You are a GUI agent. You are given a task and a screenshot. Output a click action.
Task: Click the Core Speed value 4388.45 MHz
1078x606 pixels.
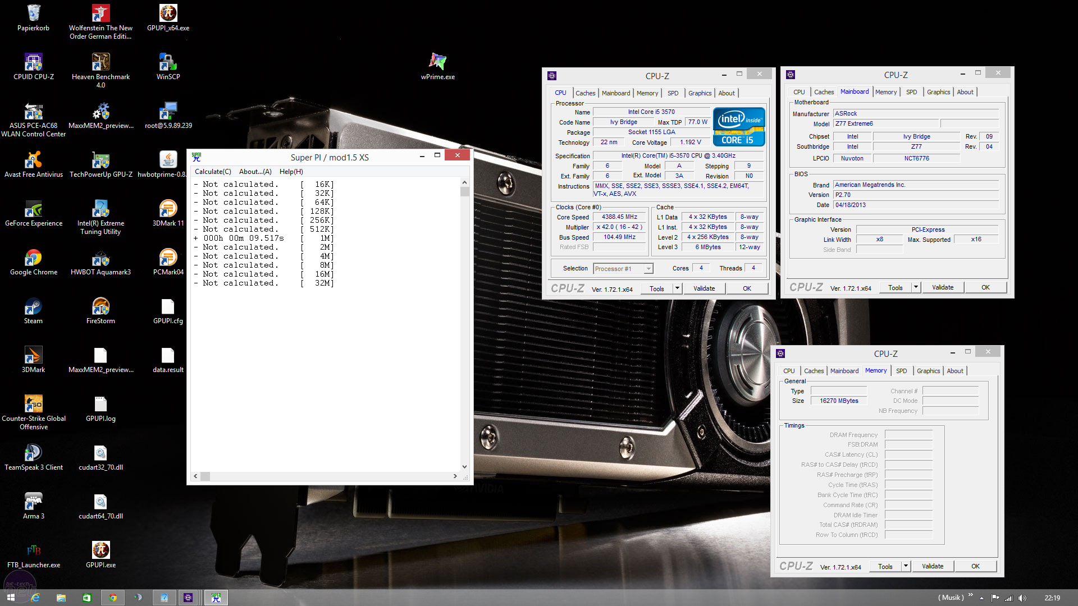[619, 217]
